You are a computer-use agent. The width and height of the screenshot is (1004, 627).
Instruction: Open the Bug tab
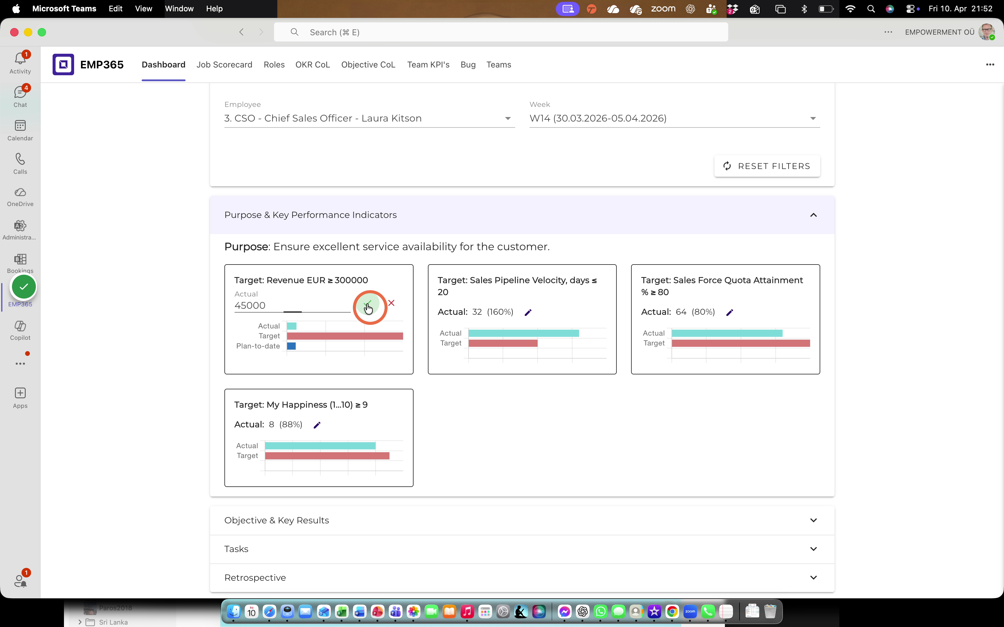468,65
